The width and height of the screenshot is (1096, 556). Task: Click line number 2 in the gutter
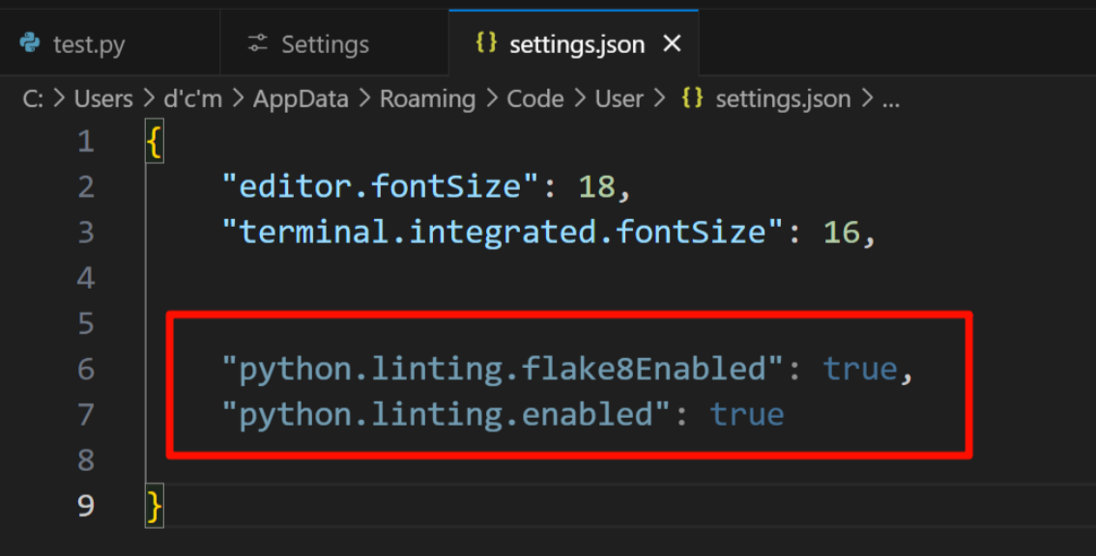coord(86,187)
